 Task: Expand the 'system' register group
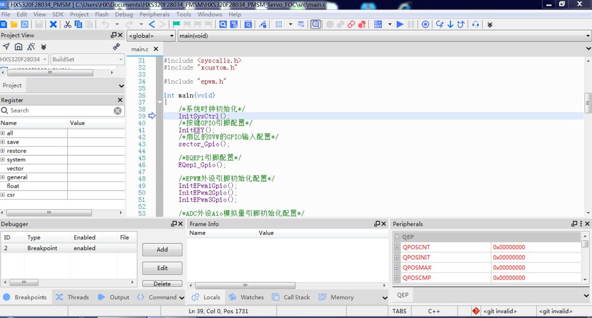click(2, 160)
